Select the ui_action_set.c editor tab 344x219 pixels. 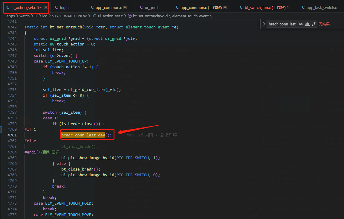point(26,7)
